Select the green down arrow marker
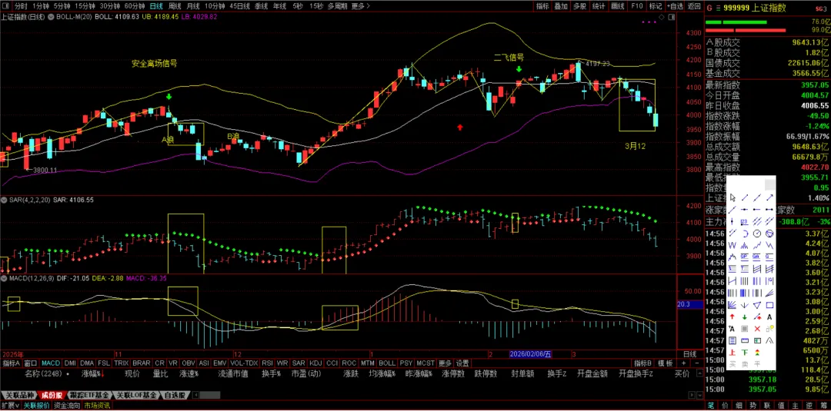The image size is (831, 411). coord(745,317)
